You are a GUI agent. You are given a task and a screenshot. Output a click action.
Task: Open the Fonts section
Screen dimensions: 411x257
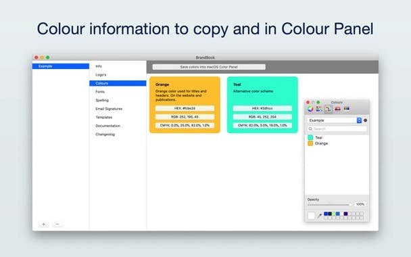click(x=118, y=92)
